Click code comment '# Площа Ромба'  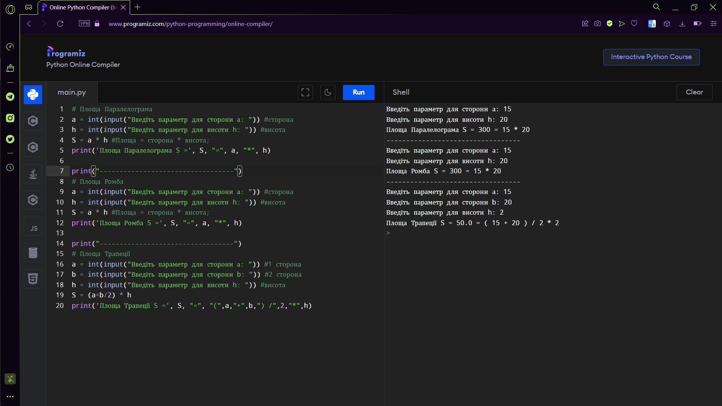coord(97,182)
